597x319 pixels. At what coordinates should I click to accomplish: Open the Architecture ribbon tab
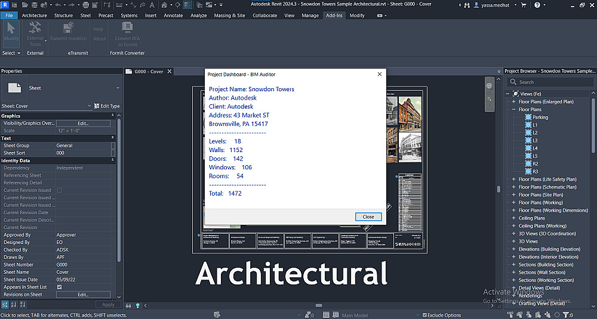(x=34, y=16)
